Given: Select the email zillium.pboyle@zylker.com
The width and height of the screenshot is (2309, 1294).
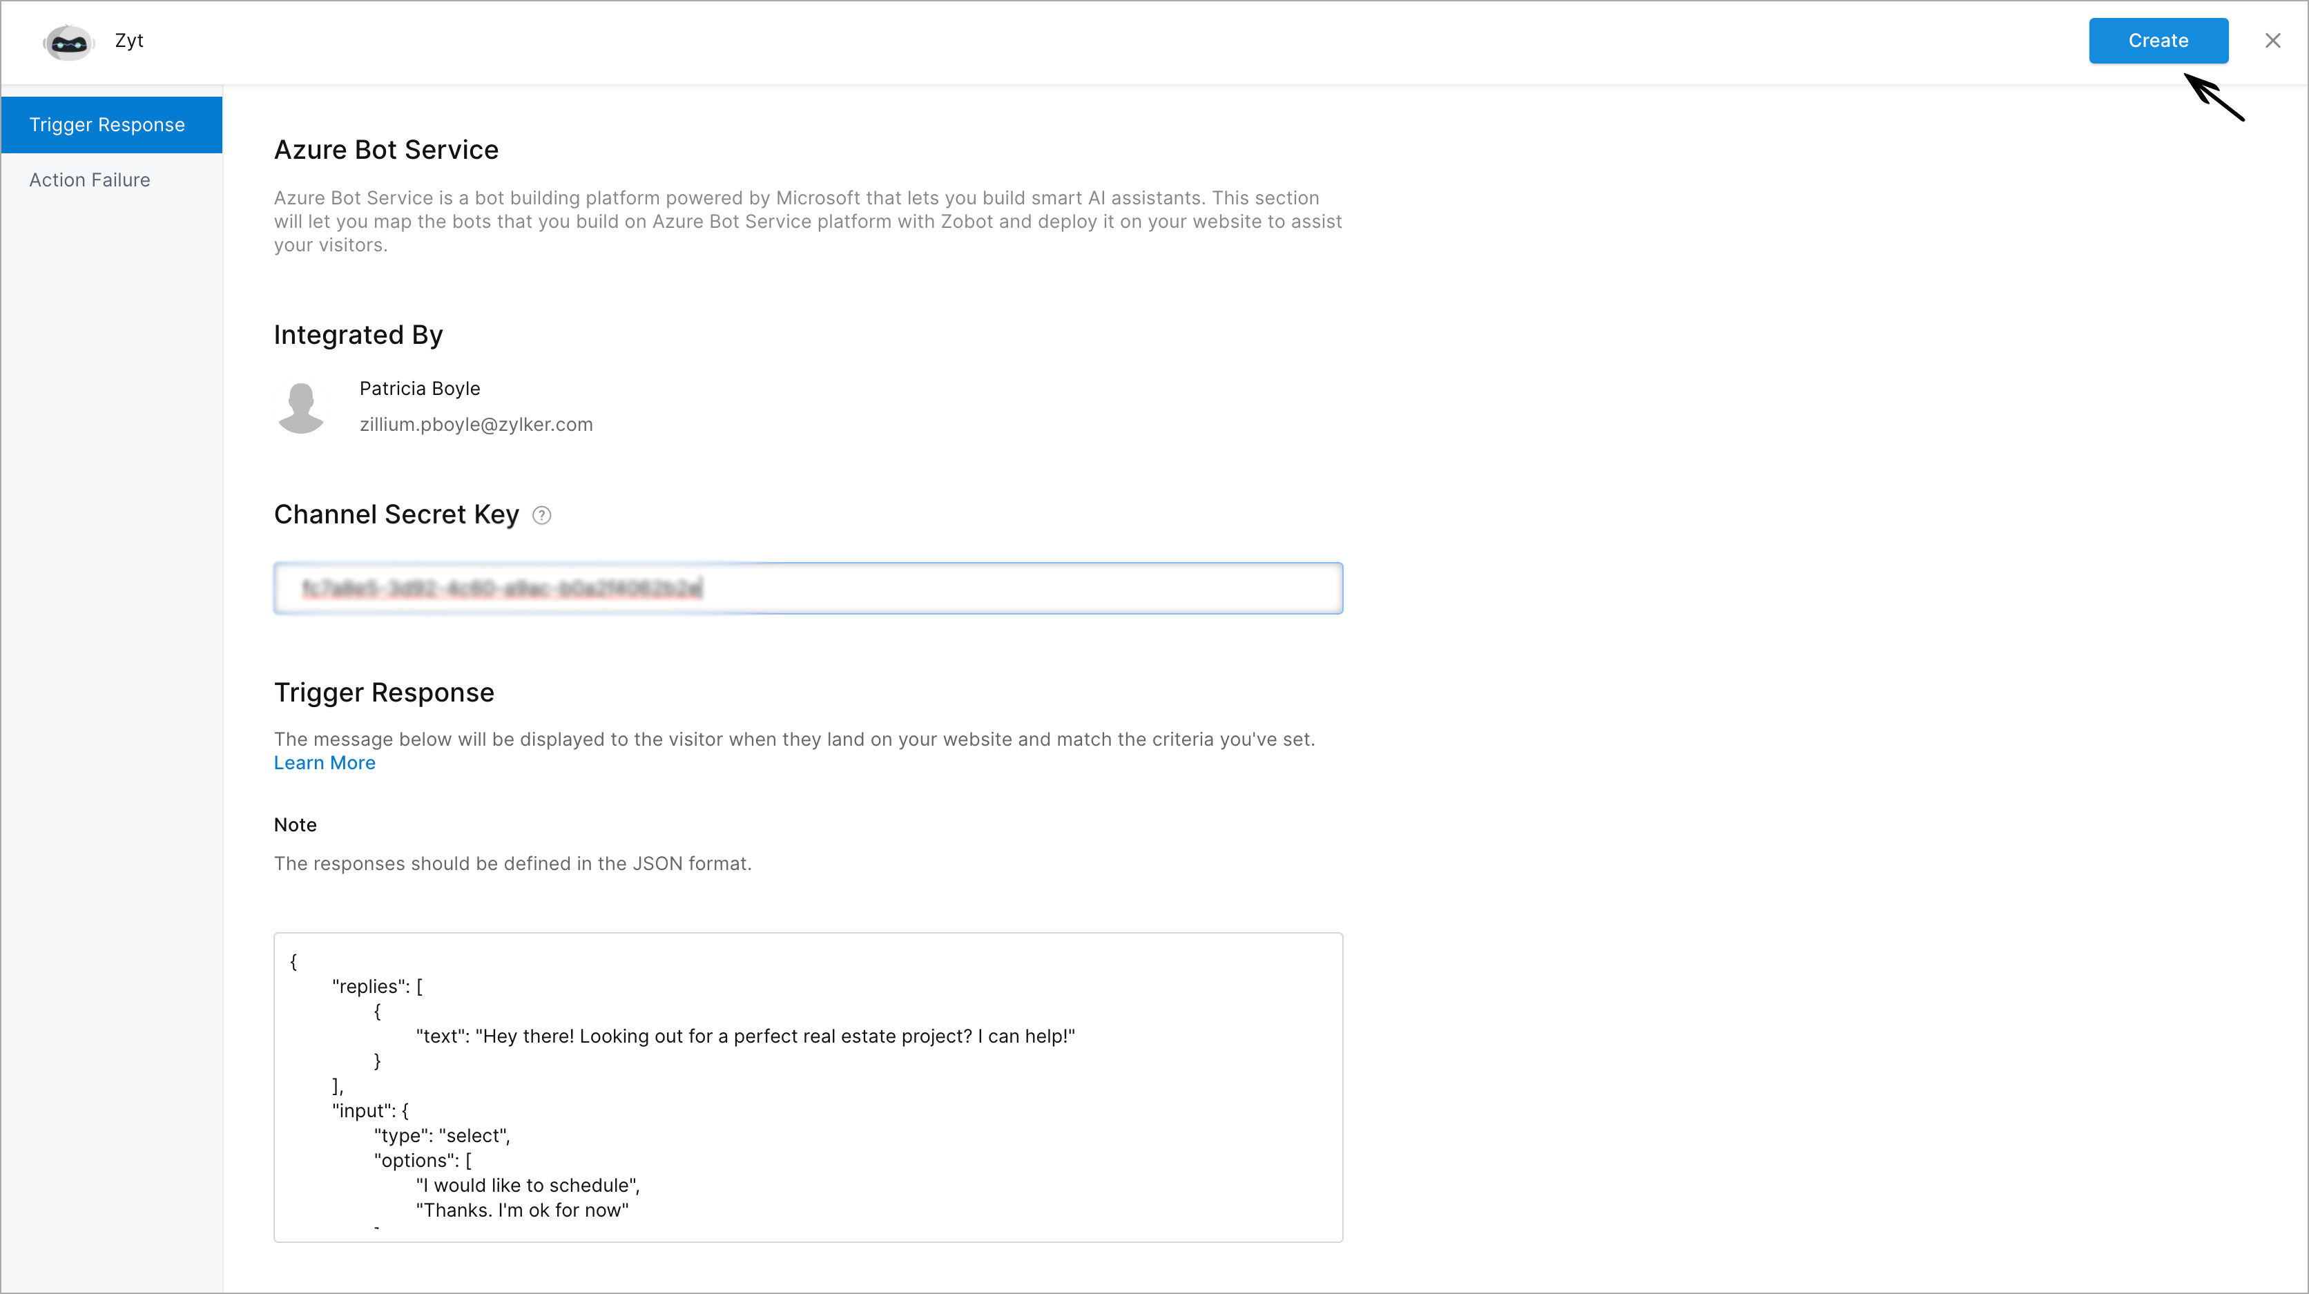Looking at the screenshot, I should point(476,425).
